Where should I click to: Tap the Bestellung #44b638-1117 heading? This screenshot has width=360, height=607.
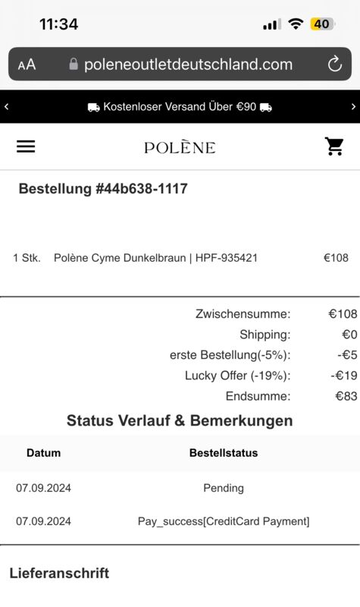pos(103,188)
